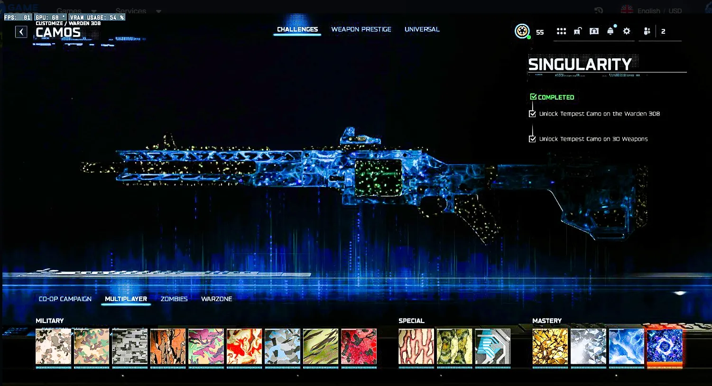Pick the red Military camo swatch
The height and width of the screenshot is (386, 712).
pyautogui.click(x=359, y=347)
